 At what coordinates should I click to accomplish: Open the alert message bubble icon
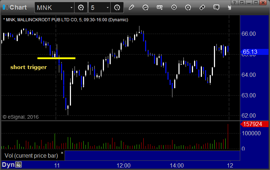click(x=216, y=7)
